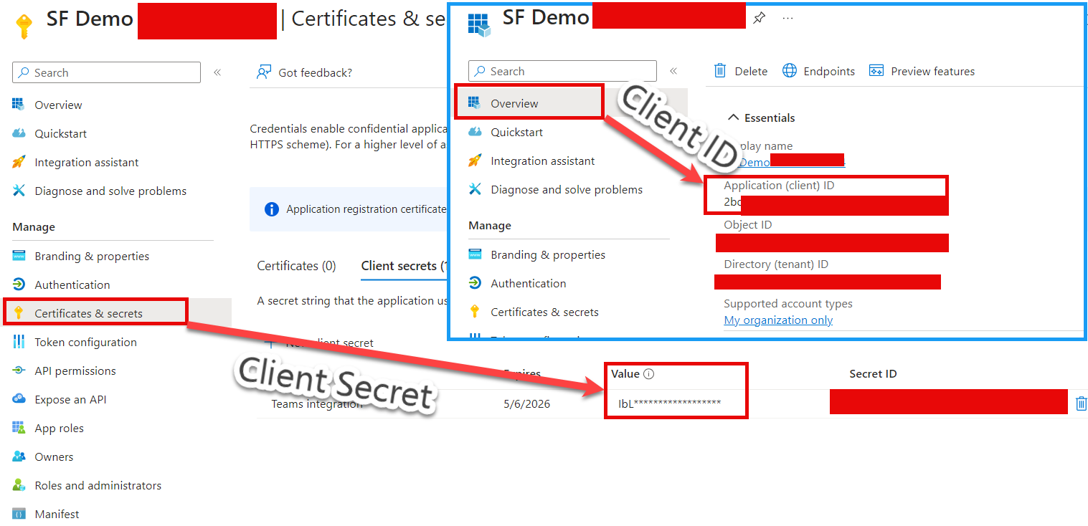1088x526 pixels.
Task: Click the expiry date 5/6/2026
Action: pos(527,403)
